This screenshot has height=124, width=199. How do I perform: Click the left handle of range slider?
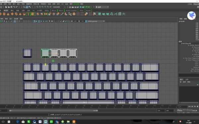10,110
